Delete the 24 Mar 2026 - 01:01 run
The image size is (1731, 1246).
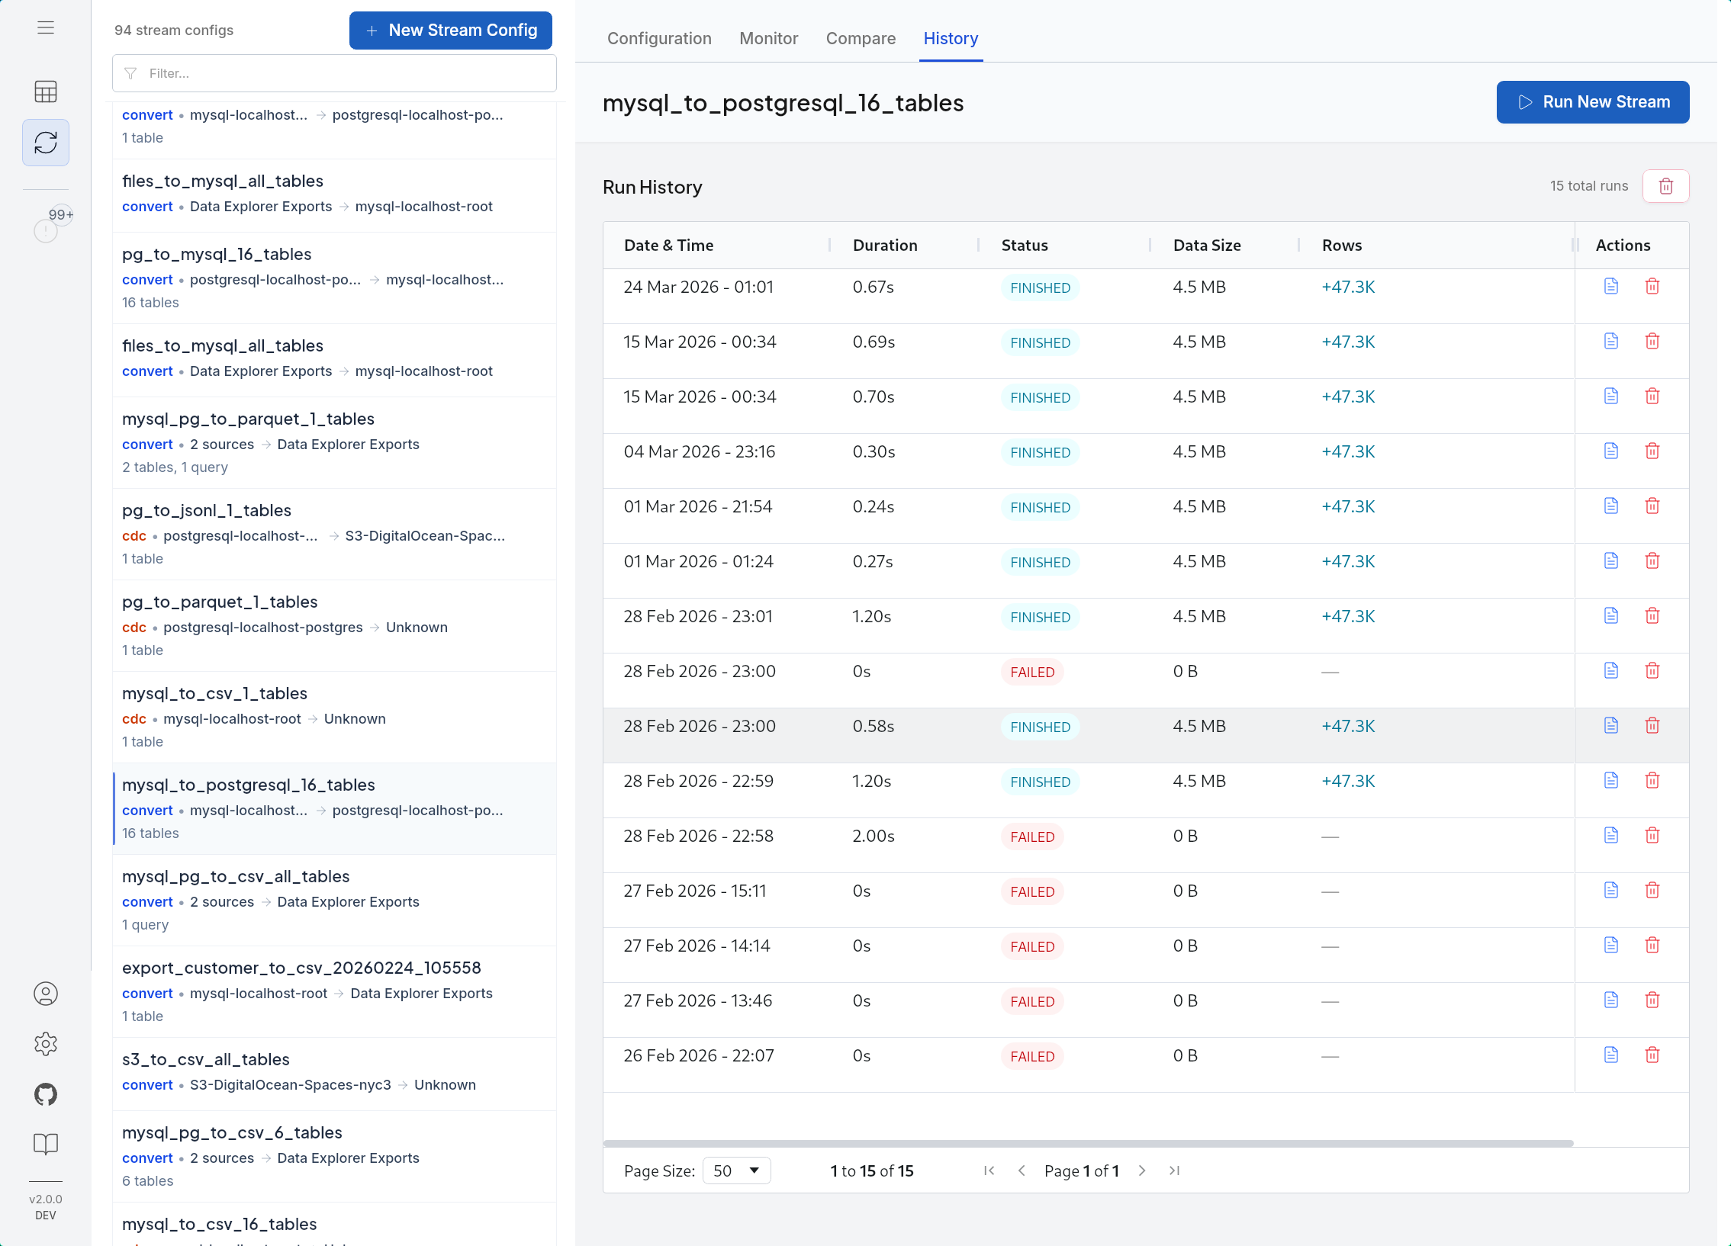point(1652,287)
